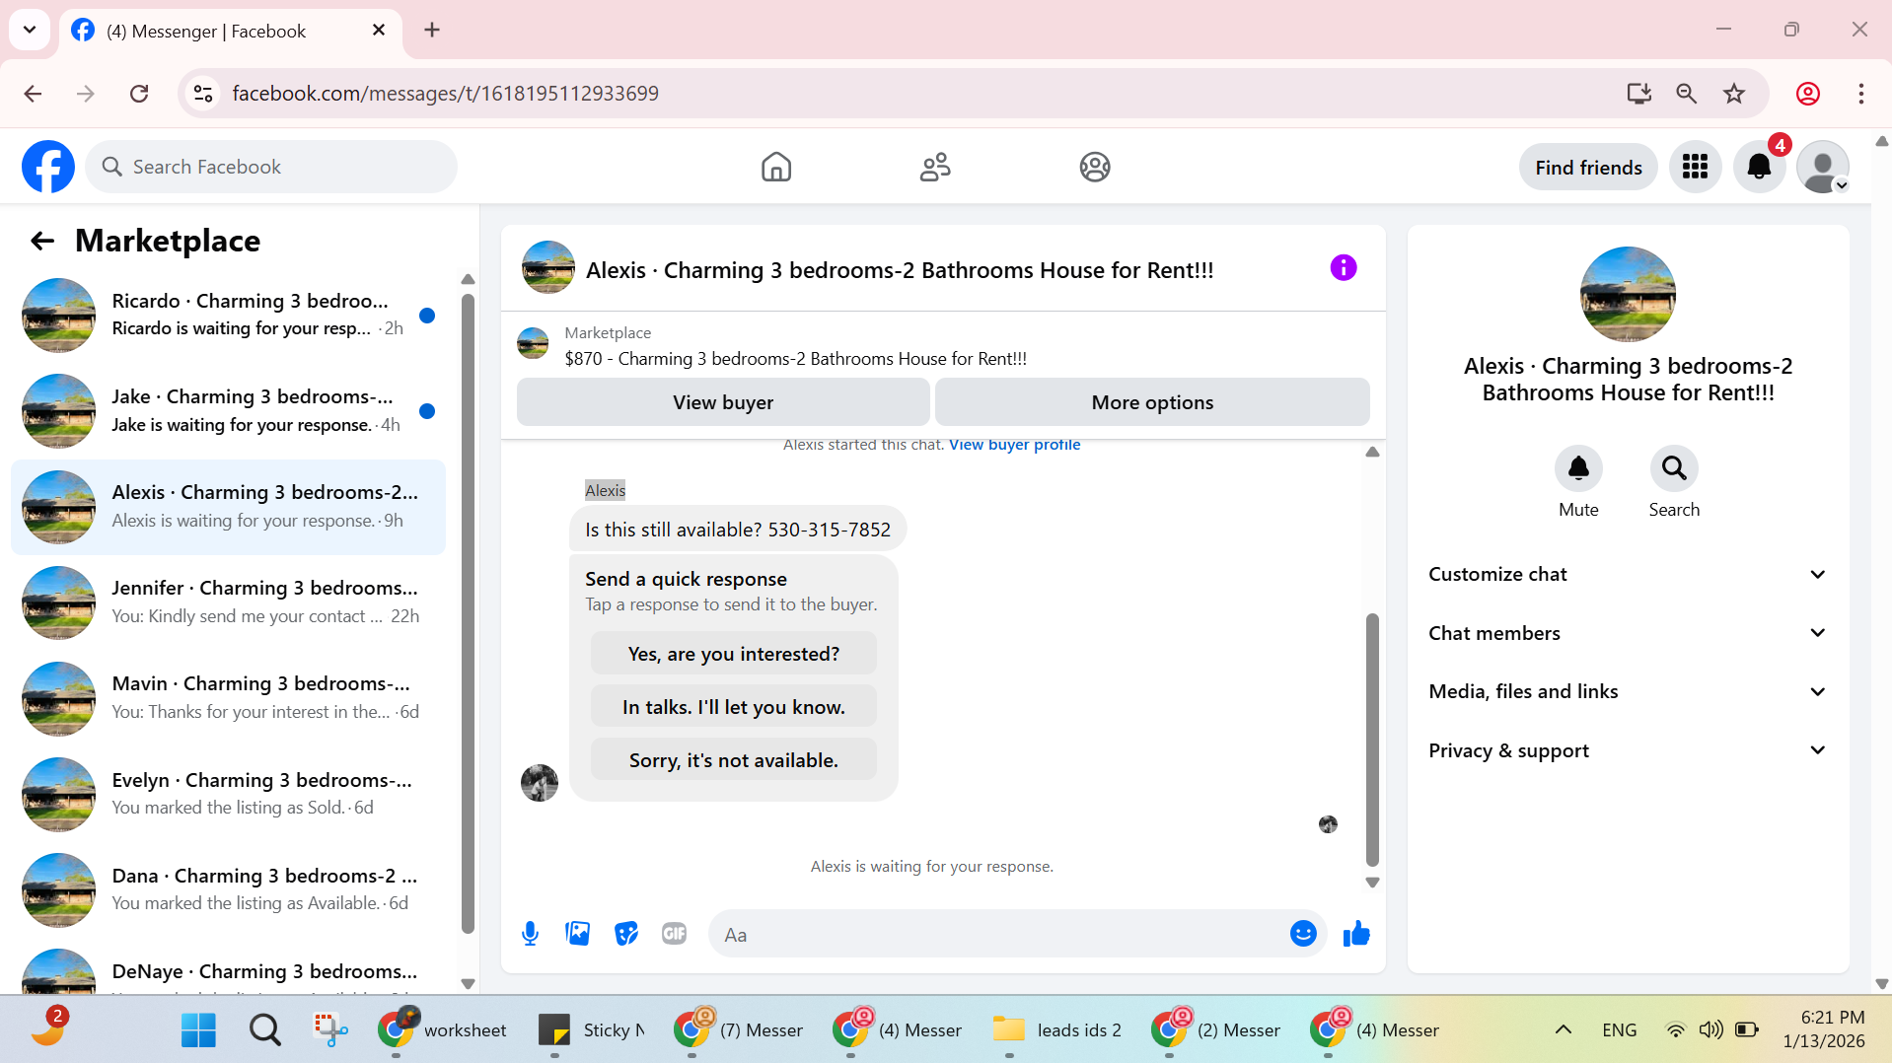Open the tab search dropdown in Chrome
The height and width of the screenshot is (1063, 1892).
point(30,30)
